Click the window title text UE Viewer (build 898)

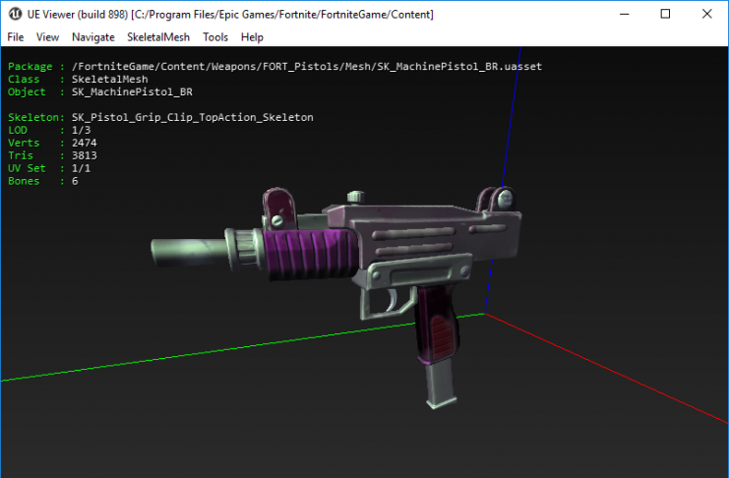77,15
